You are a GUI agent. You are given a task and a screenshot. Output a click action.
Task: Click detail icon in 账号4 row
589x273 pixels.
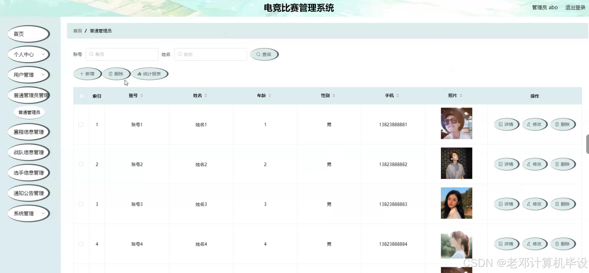(x=501, y=244)
